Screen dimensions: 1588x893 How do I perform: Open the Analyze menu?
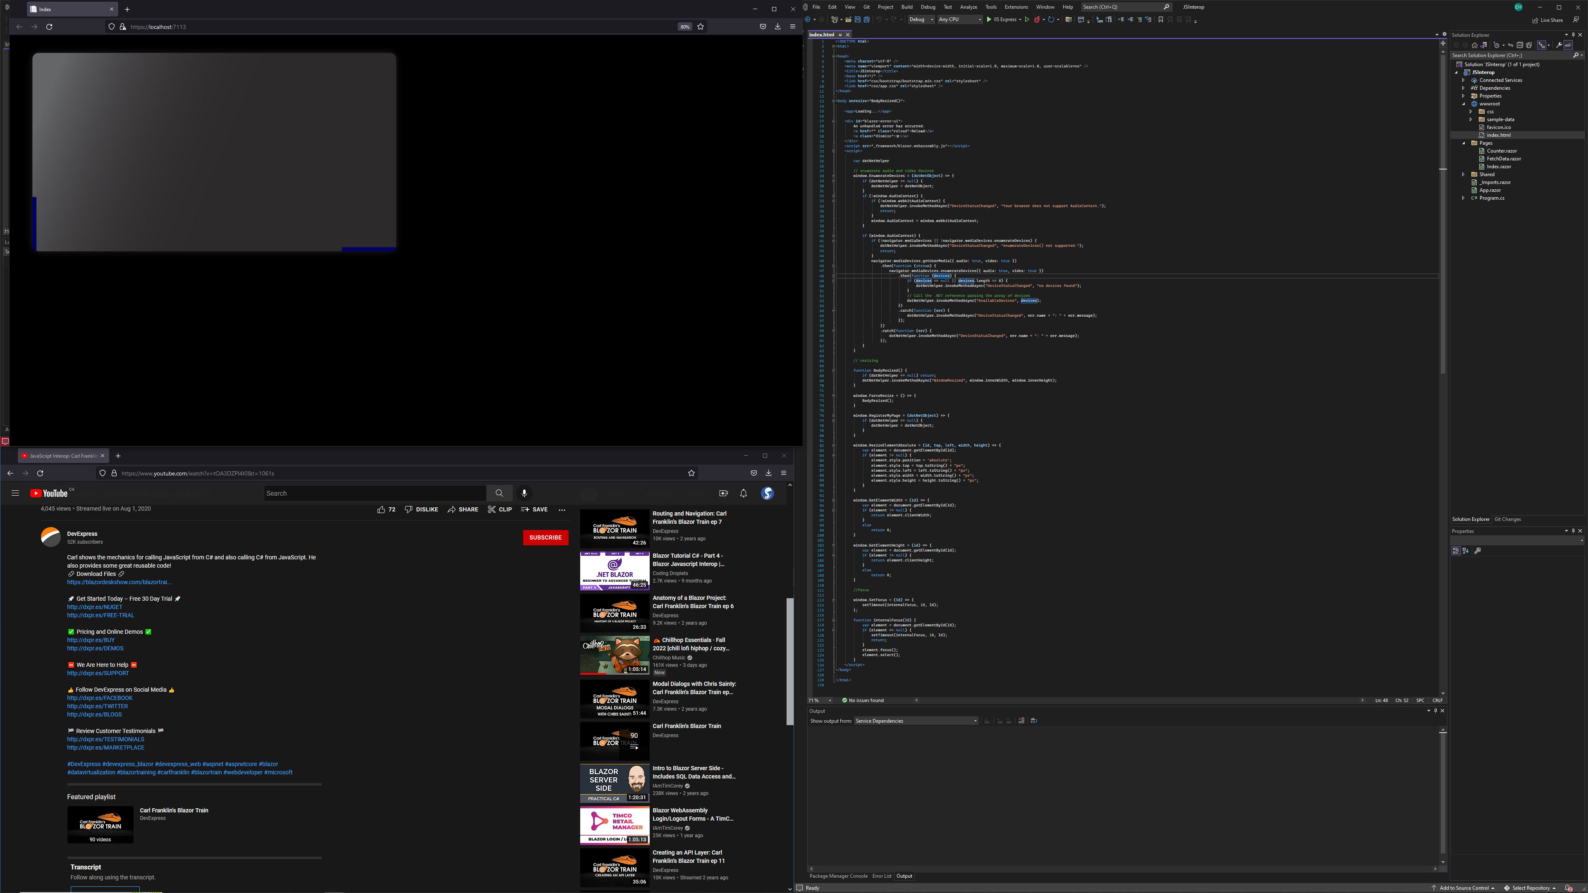point(969,7)
